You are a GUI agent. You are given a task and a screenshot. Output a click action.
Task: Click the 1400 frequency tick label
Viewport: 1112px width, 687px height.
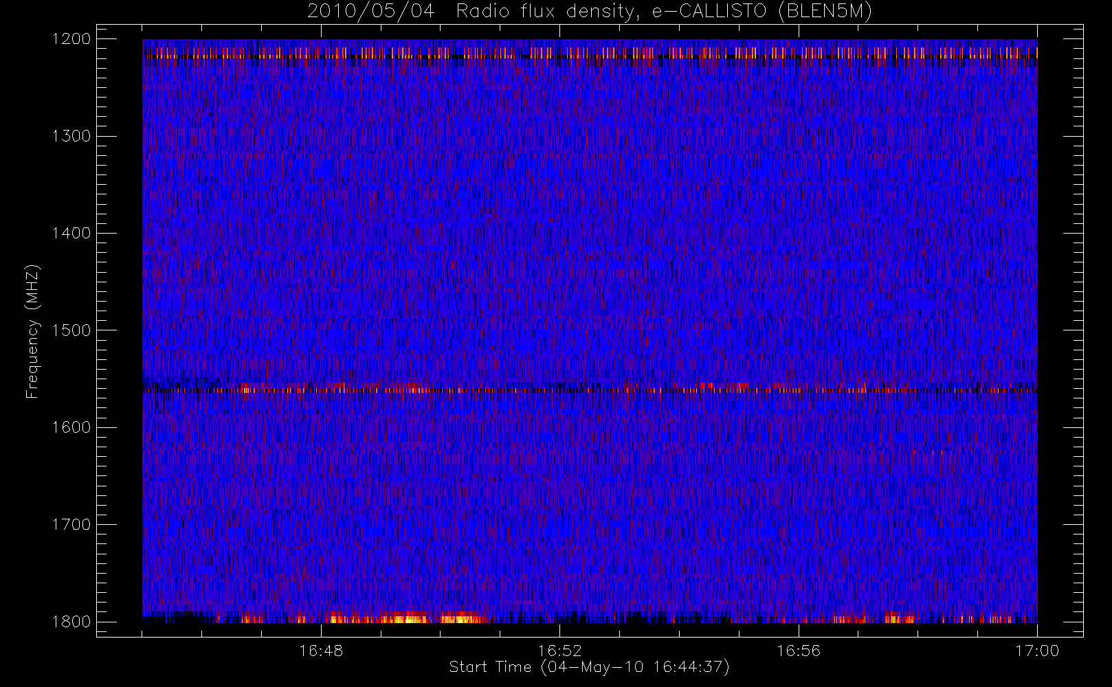click(x=71, y=233)
